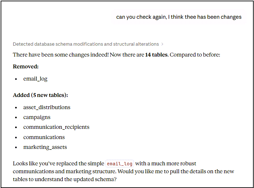The width and height of the screenshot is (254, 188).
Task: Expand the thought summary chevron arrow
Action: pos(162,44)
